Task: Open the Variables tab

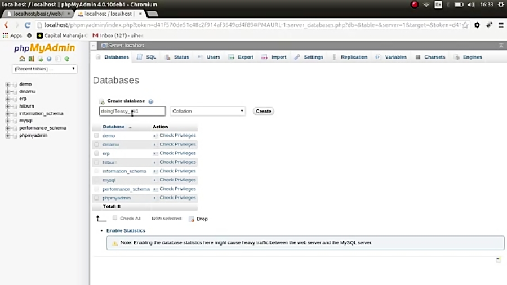Action: (x=391, y=57)
